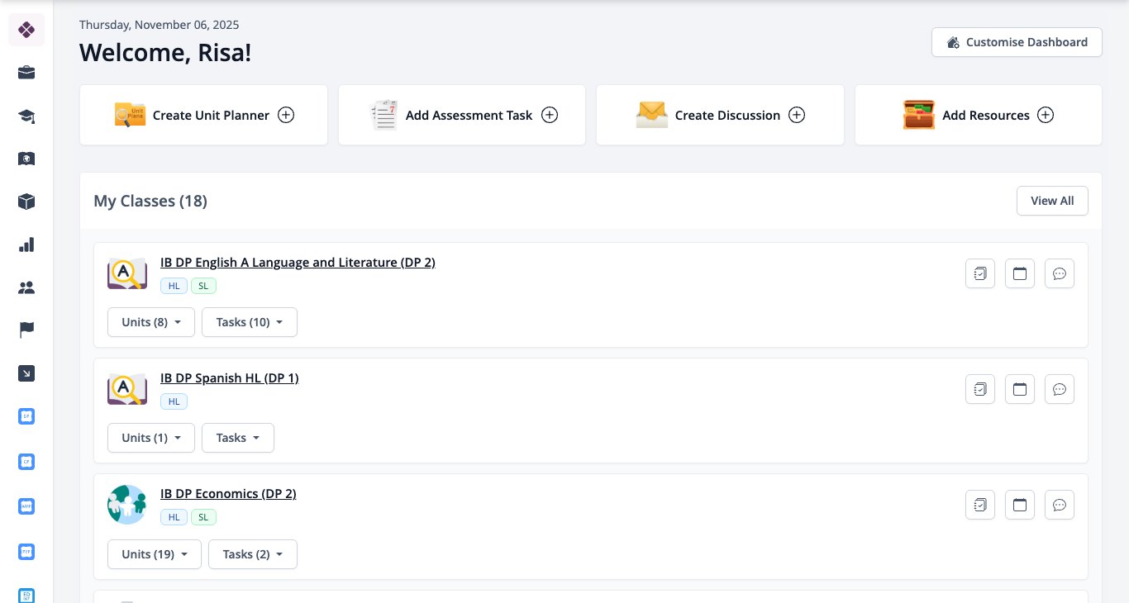Open the PYP programme sidebar icon
Screen dimensions: 1129x603
26,550
